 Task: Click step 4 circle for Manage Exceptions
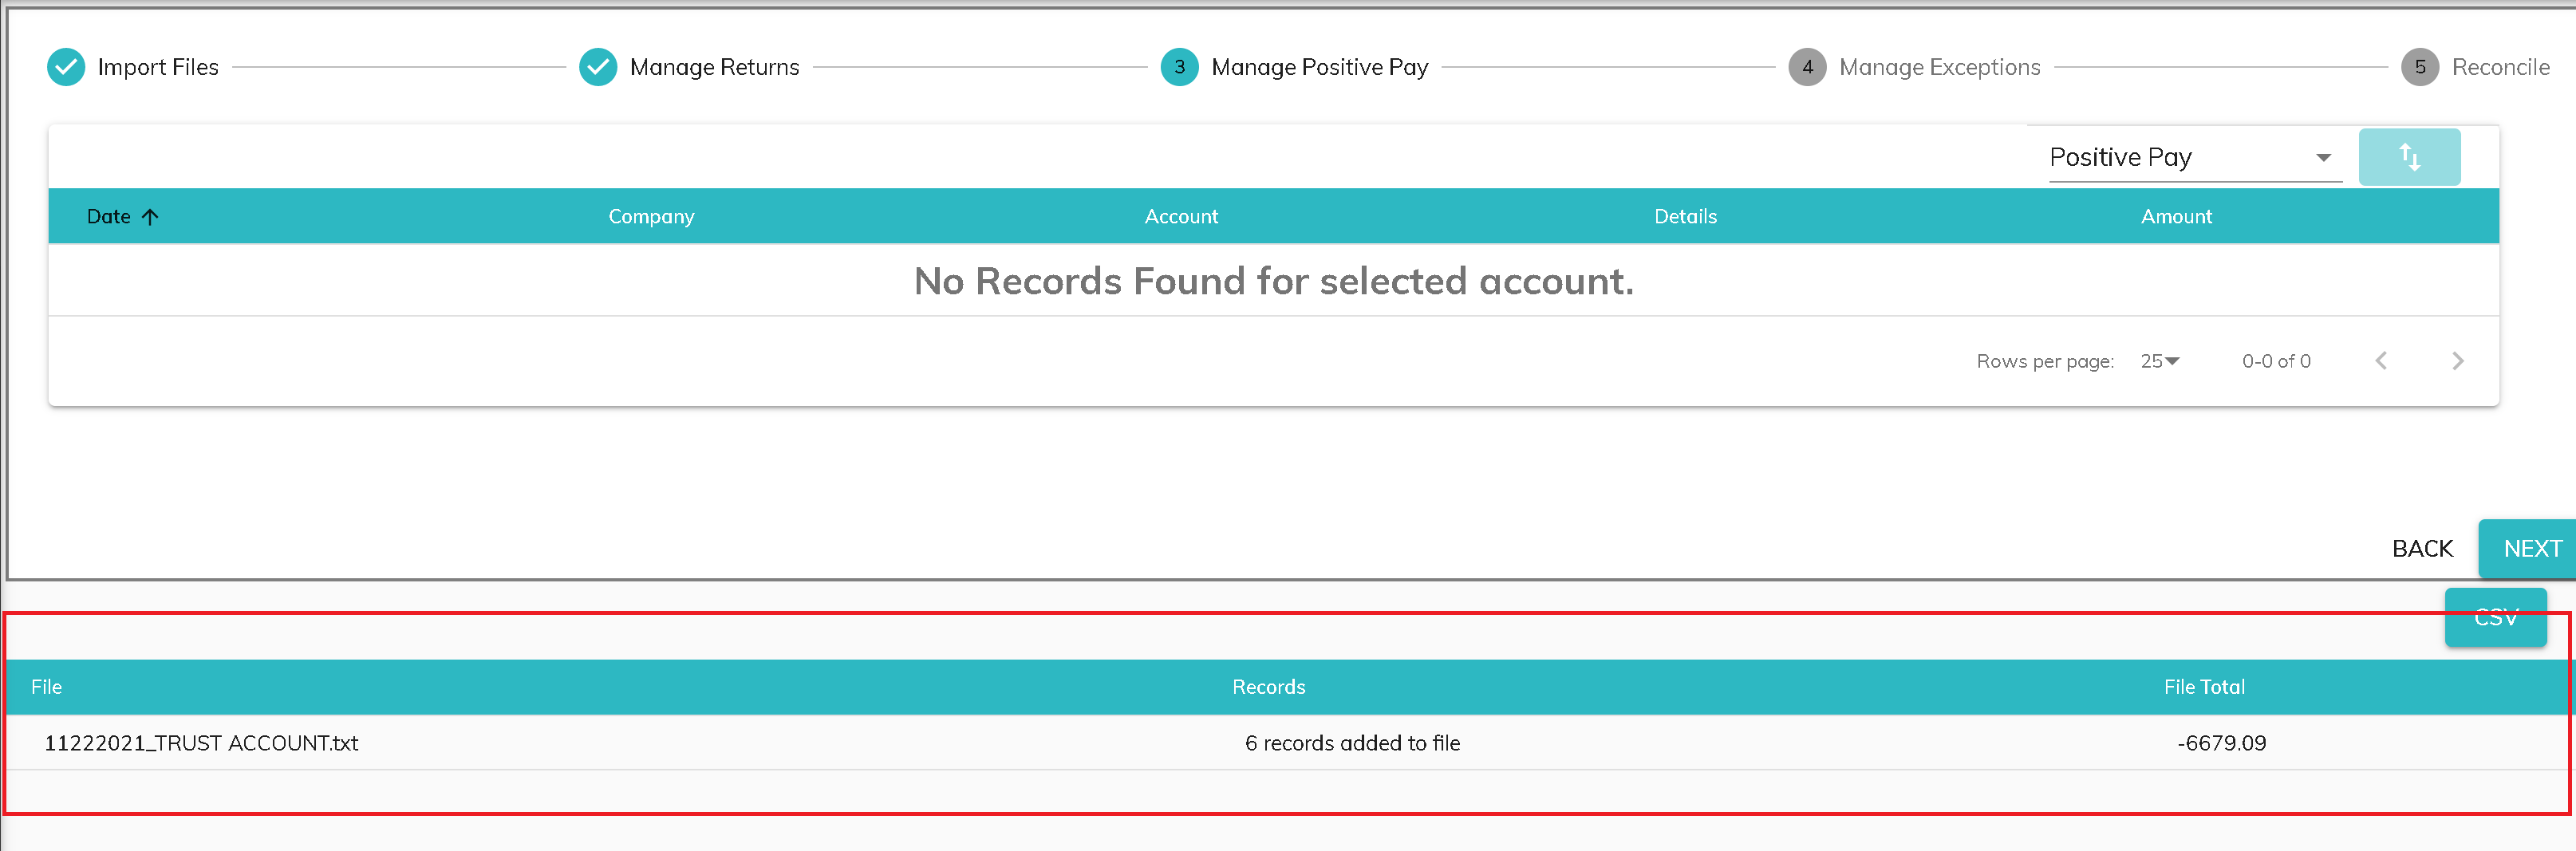[x=1806, y=67]
